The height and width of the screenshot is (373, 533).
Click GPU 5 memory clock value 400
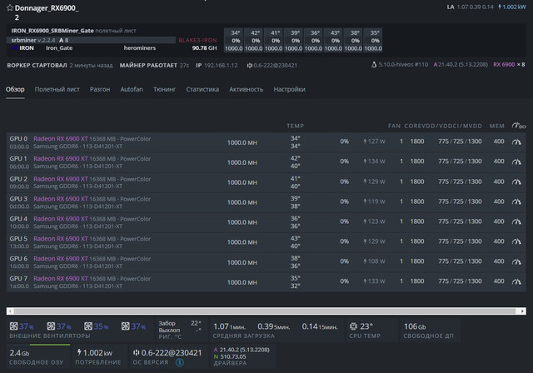click(499, 241)
